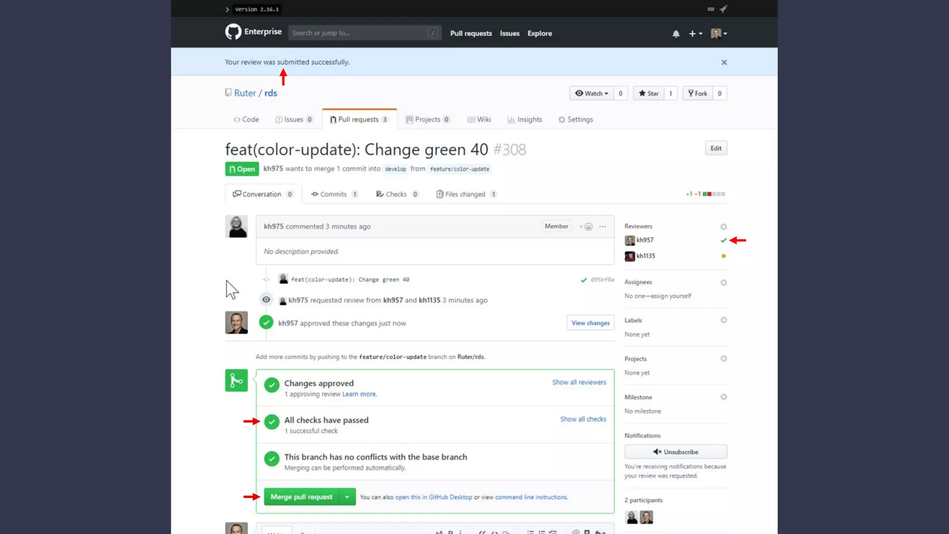Click the GitHub Octocat logo
Screen dimensions: 949x534
[x=233, y=32]
